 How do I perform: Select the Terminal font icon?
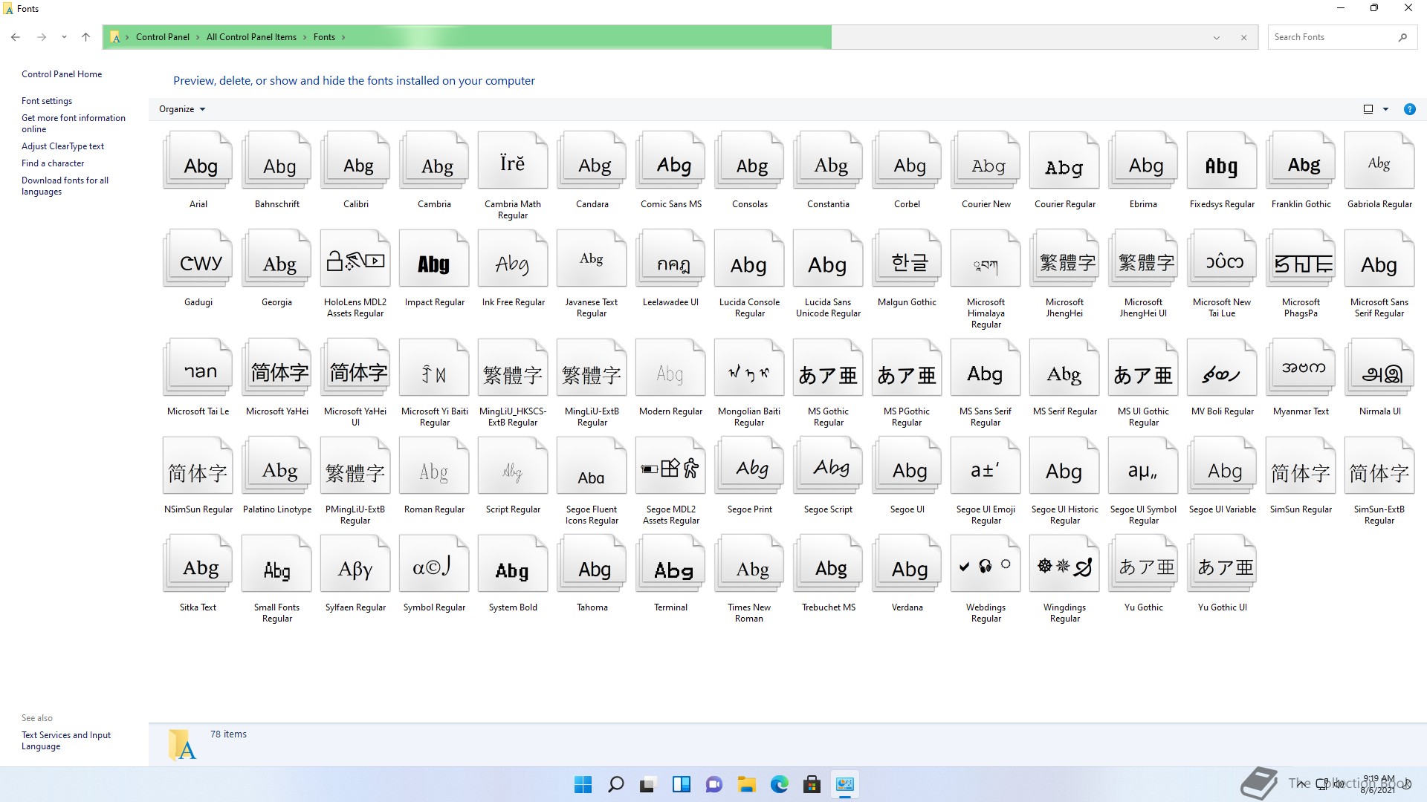[x=671, y=564]
